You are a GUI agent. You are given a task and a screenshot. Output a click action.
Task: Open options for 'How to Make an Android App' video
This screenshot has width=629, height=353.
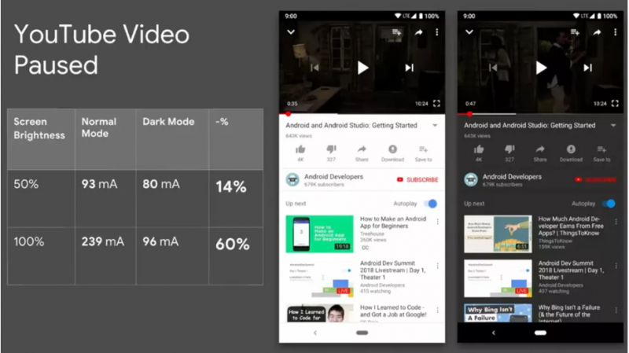coord(438,222)
